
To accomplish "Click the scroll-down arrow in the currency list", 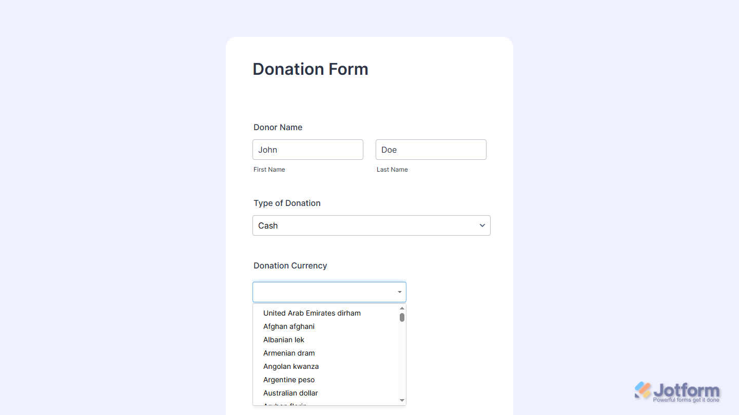I will tap(402, 400).
